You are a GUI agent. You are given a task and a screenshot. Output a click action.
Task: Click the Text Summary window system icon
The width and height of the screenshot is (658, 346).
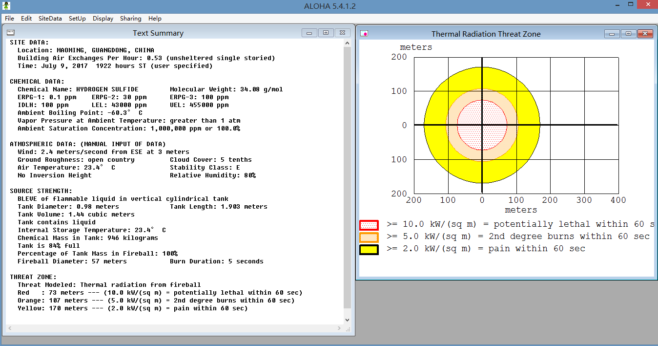[x=11, y=32]
